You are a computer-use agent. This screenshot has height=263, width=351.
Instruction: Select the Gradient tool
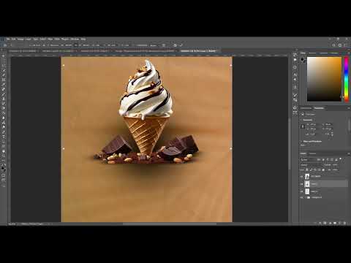pyautogui.click(x=4, y=113)
